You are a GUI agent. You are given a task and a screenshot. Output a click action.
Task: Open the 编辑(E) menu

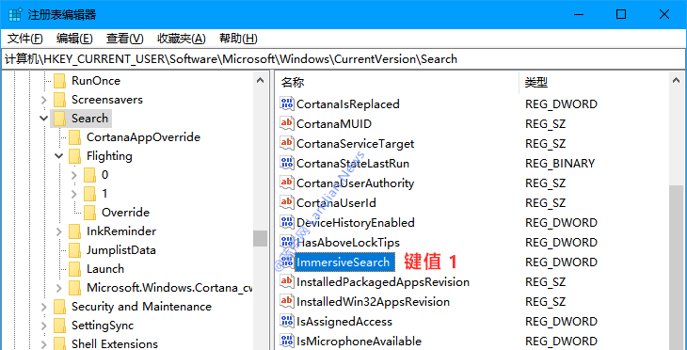click(74, 39)
